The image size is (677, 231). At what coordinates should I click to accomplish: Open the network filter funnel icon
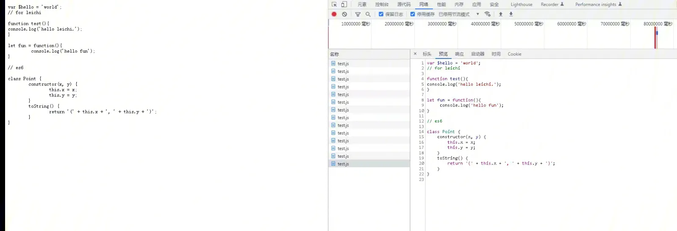pyautogui.click(x=358, y=14)
